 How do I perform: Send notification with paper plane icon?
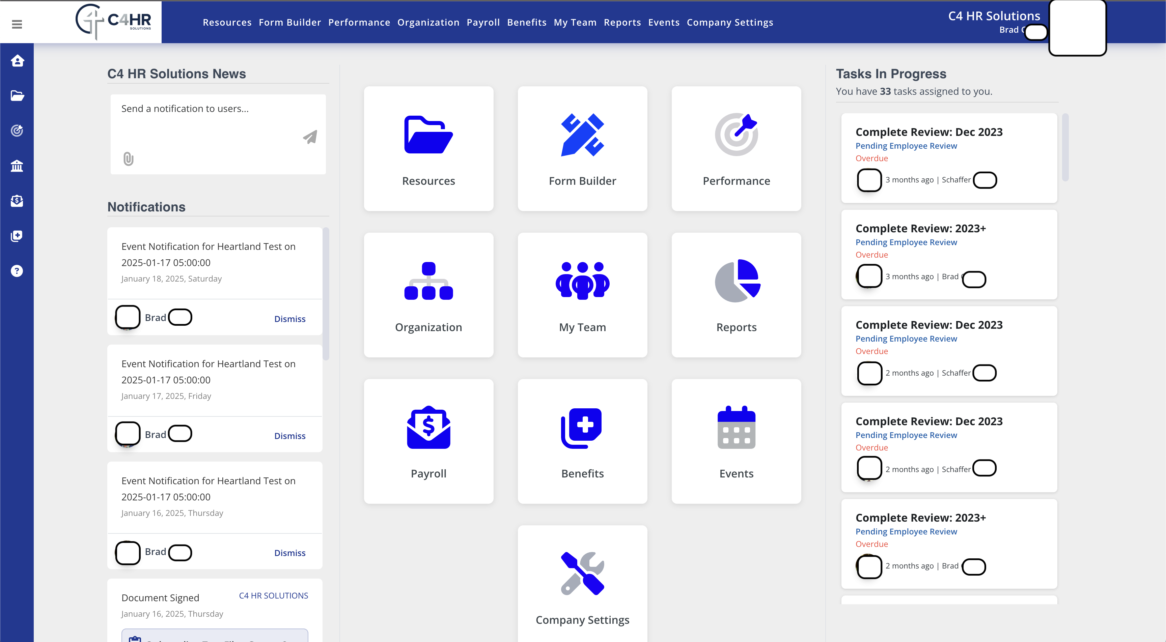(x=310, y=137)
